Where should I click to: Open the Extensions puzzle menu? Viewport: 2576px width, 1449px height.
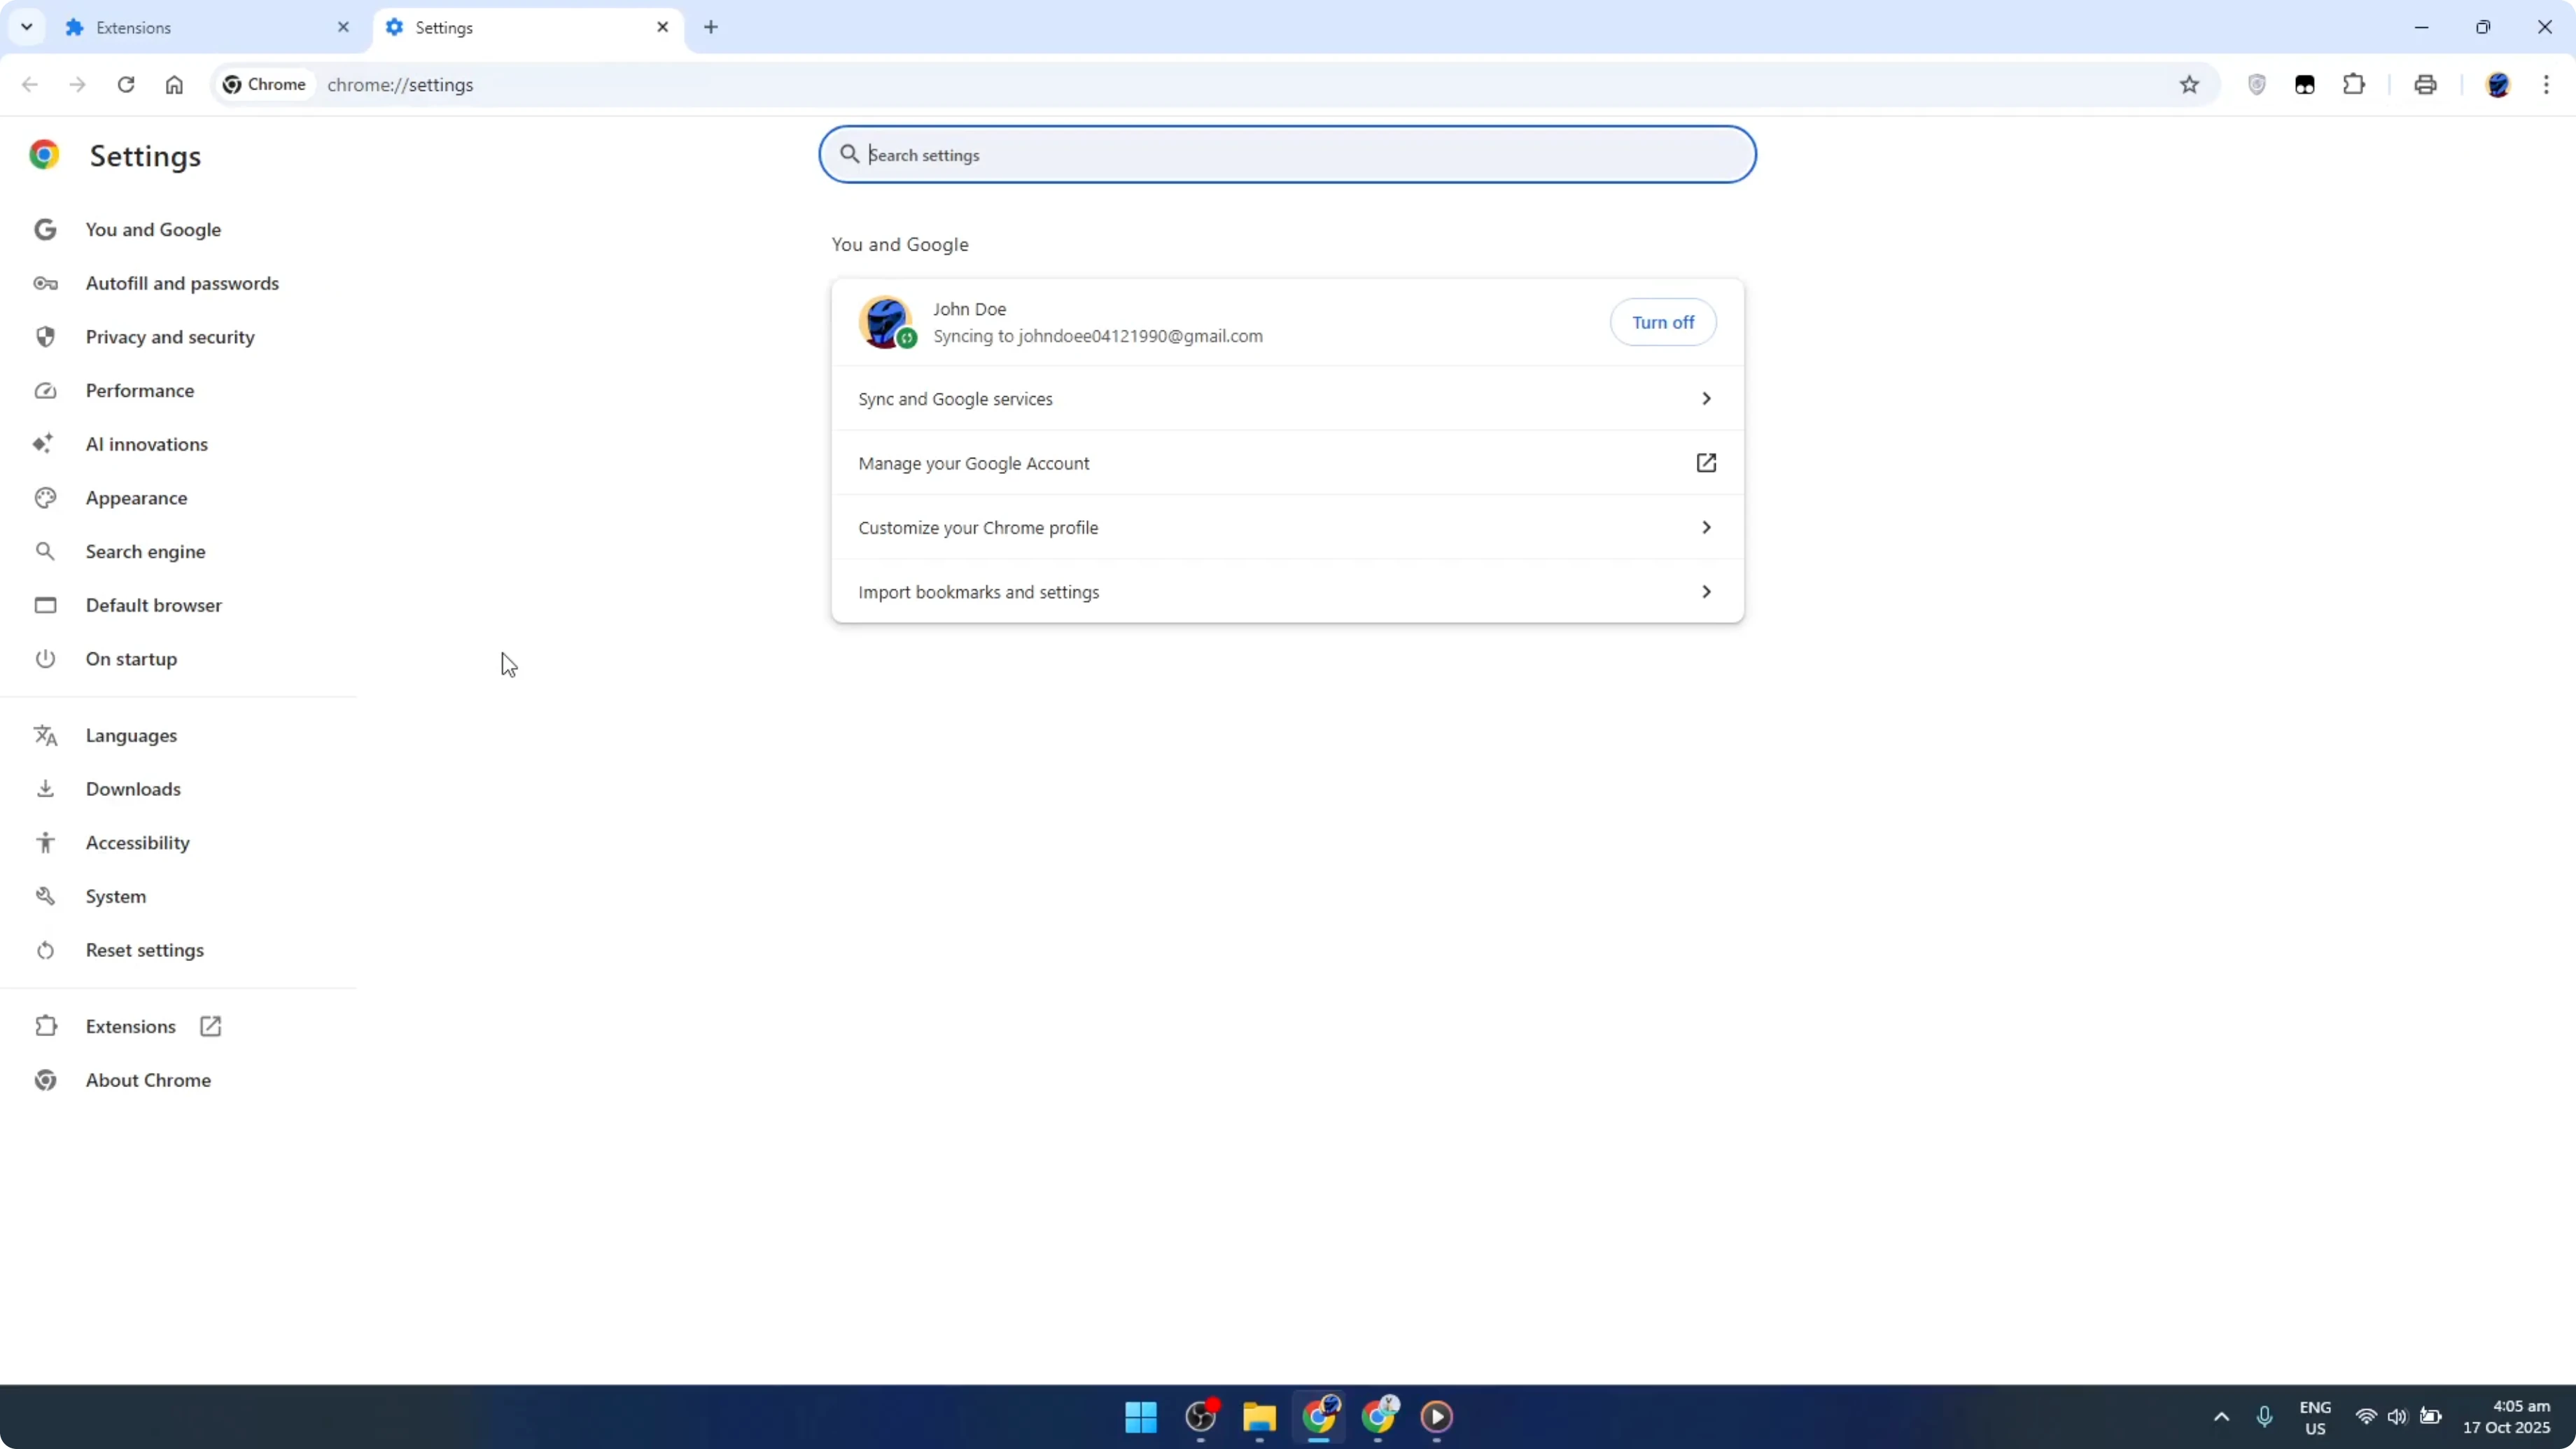click(2354, 85)
